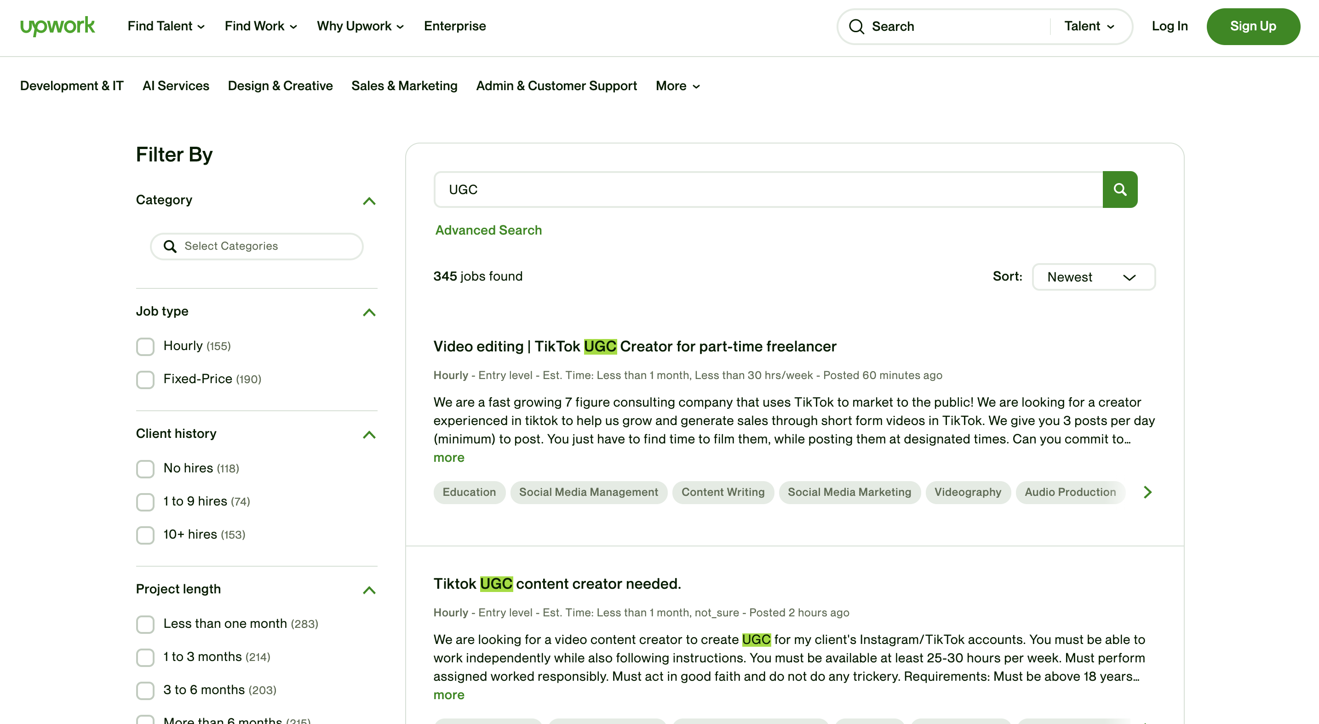Click the Upwork logo

pyautogui.click(x=57, y=26)
